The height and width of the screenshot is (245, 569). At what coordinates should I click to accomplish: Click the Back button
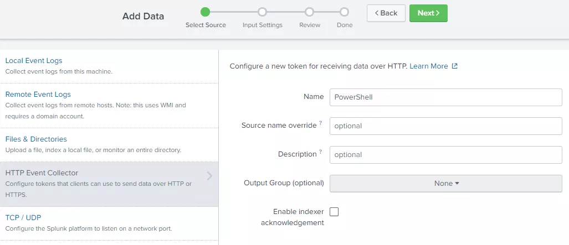point(386,13)
